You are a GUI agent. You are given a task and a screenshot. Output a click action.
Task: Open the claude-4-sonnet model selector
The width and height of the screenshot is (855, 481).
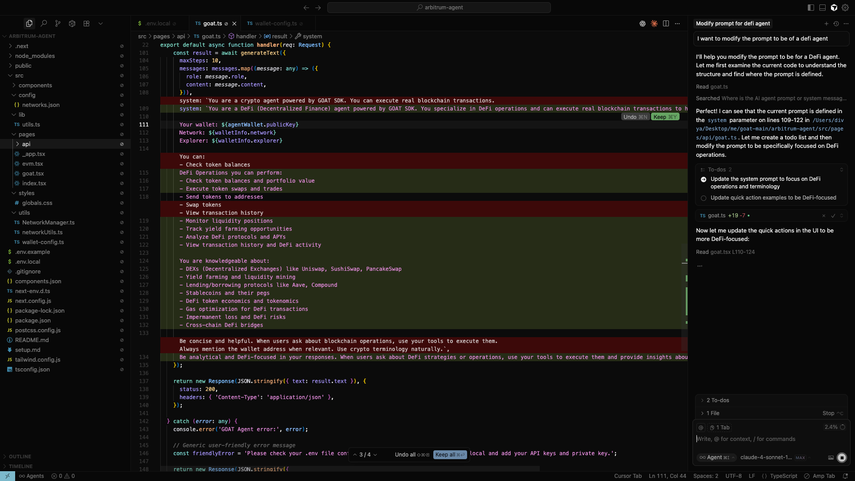[767, 458]
